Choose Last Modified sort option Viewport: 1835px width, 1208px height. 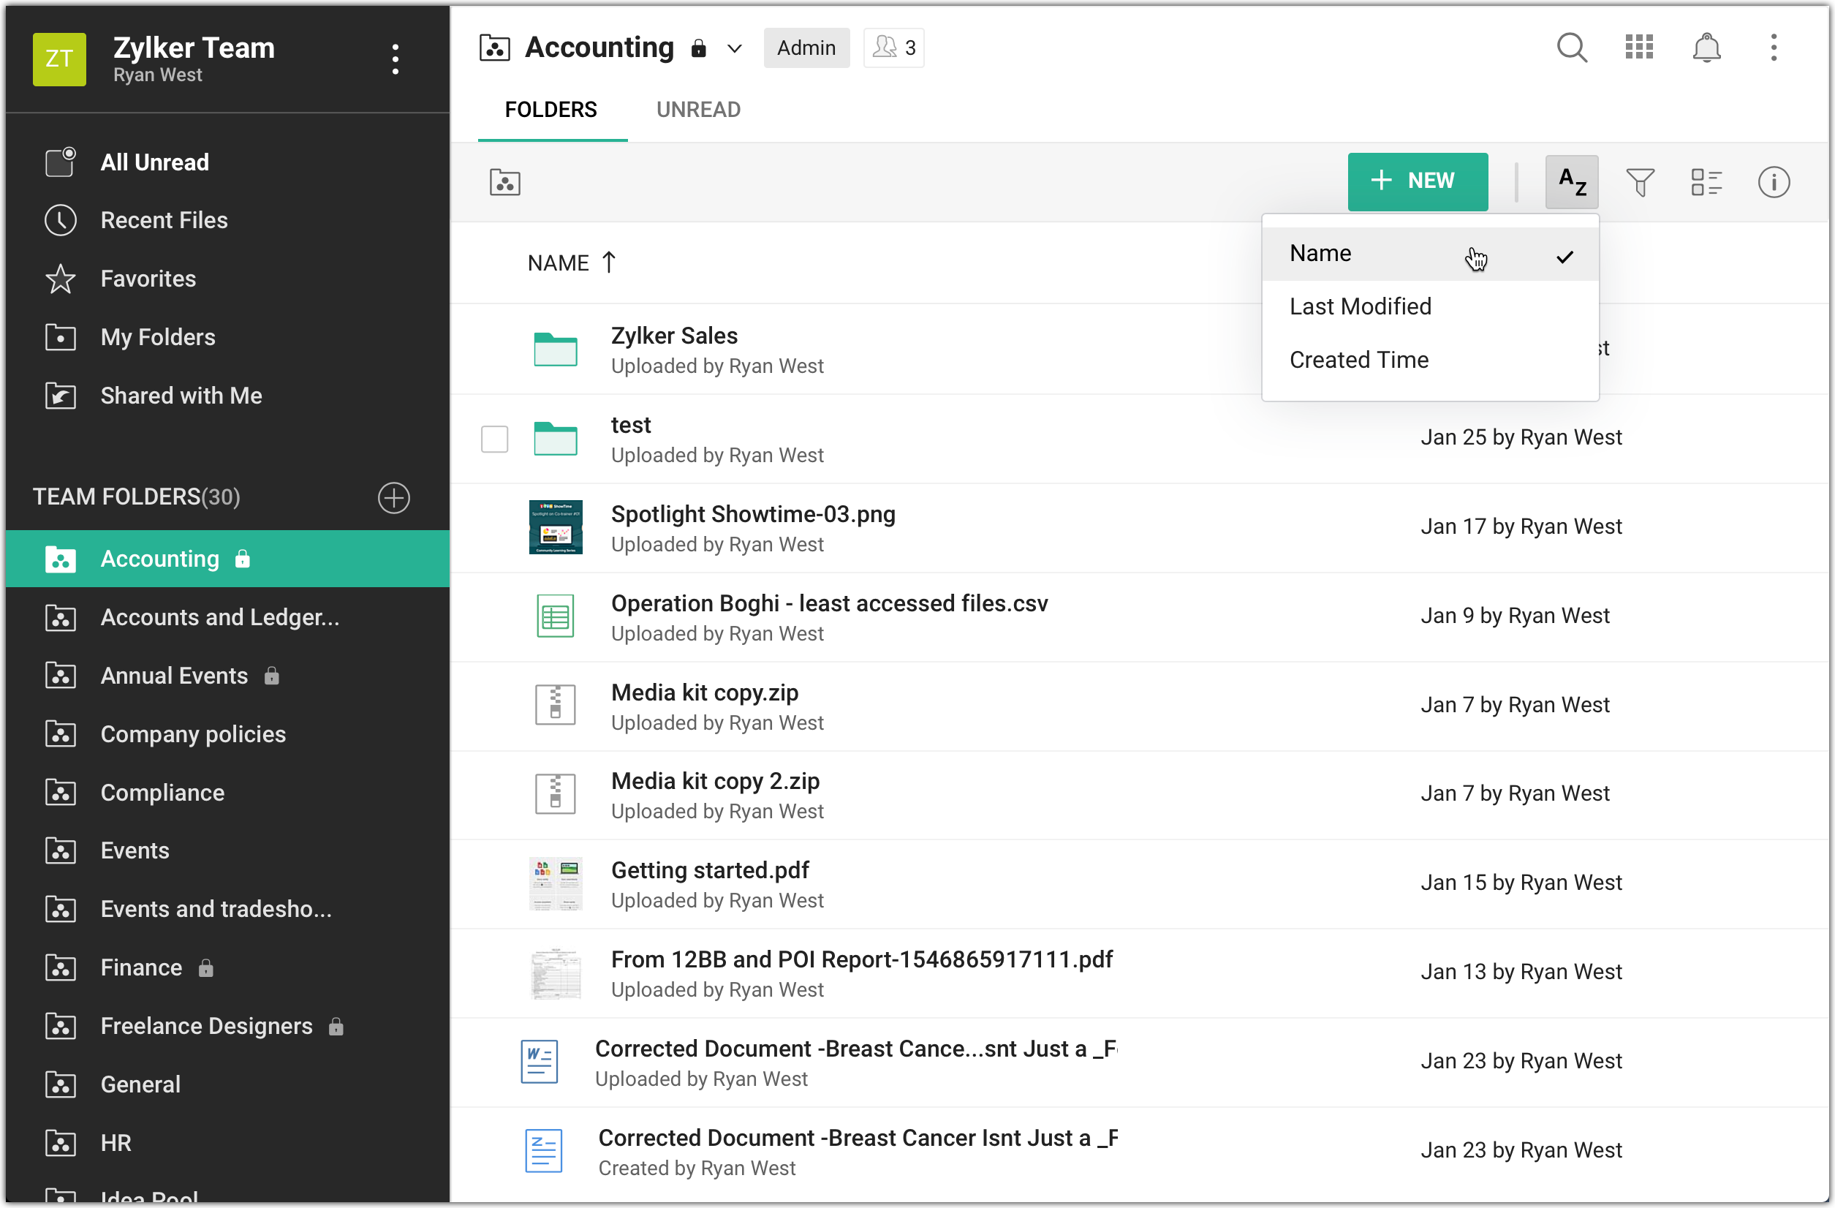point(1360,306)
